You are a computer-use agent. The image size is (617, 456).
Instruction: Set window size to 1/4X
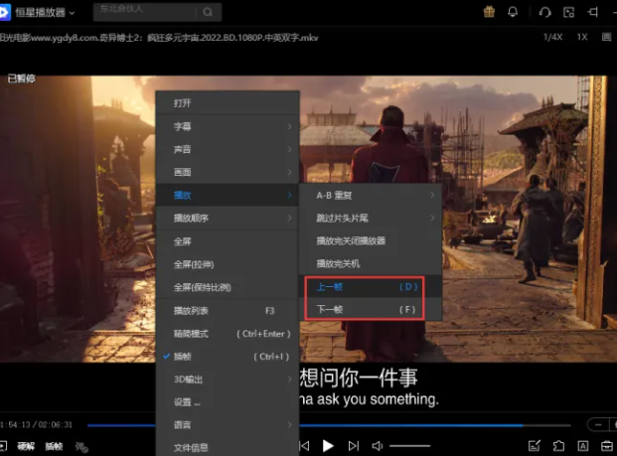coord(552,37)
